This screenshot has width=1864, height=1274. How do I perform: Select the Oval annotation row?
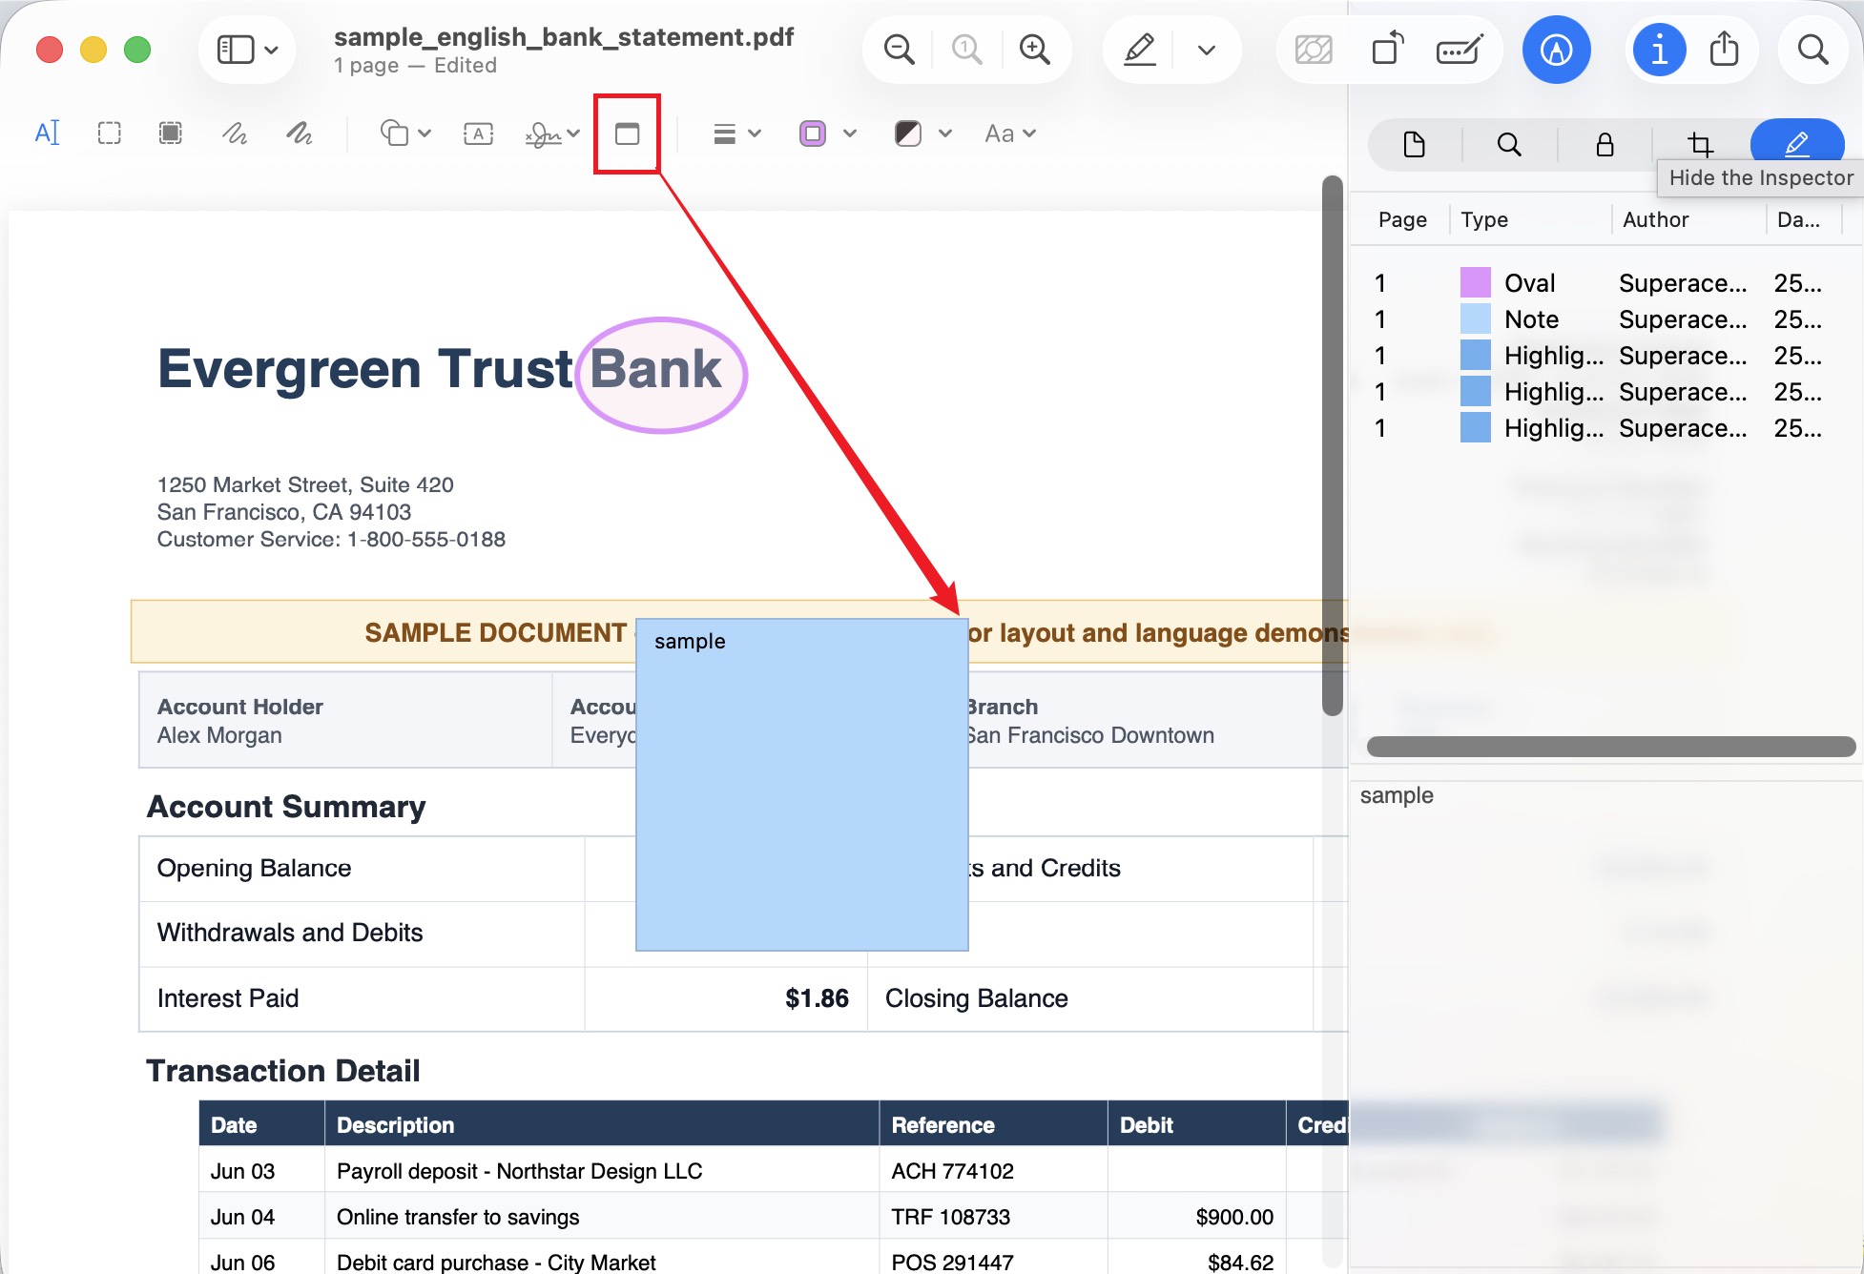pyautogui.click(x=1605, y=283)
